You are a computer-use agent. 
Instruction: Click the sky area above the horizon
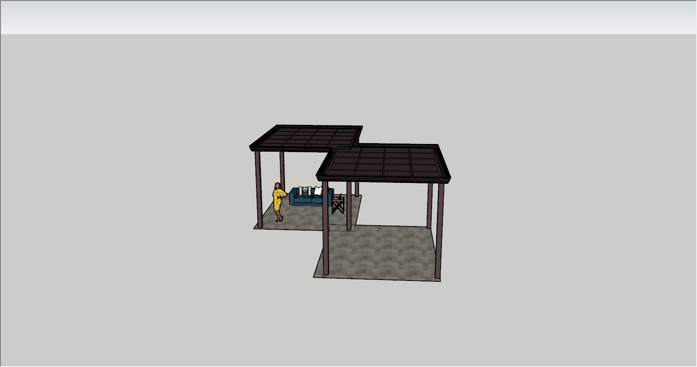tap(348, 18)
